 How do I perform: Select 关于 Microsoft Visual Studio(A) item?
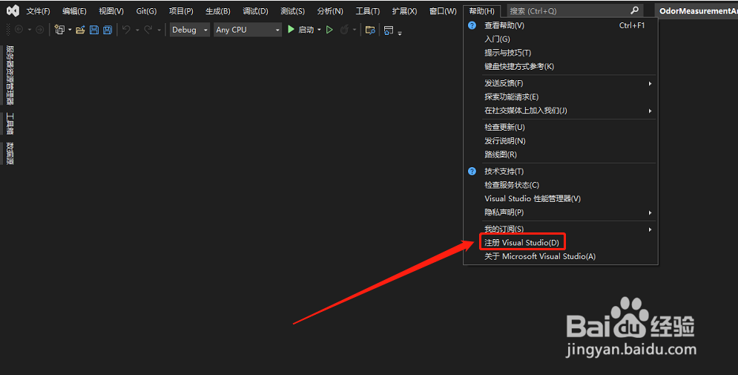point(561,256)
